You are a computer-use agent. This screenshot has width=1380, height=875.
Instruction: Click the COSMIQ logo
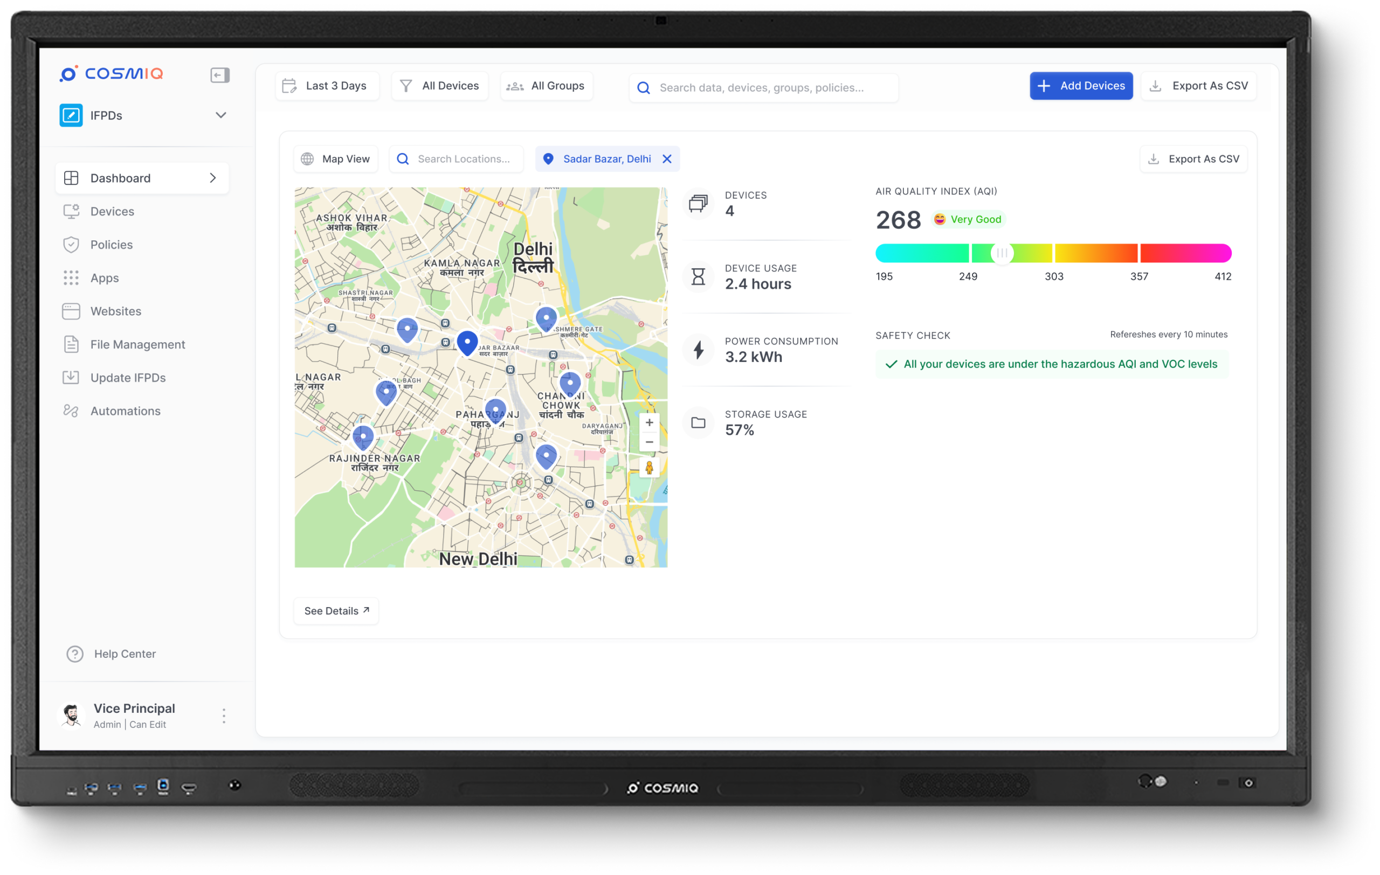[112, 74]
